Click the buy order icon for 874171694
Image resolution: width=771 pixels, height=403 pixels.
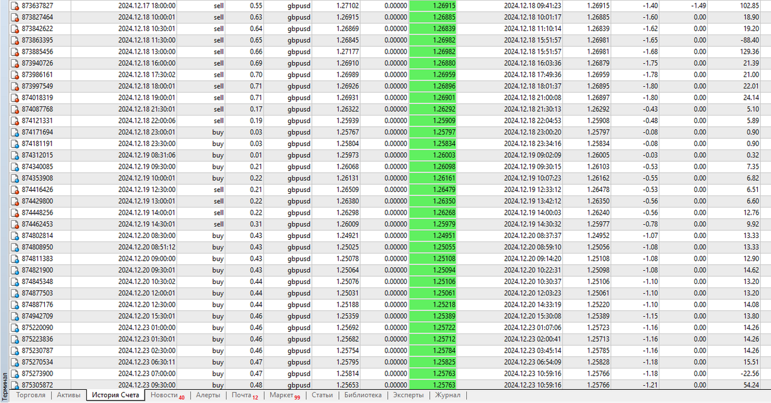[x=15, y=132]
